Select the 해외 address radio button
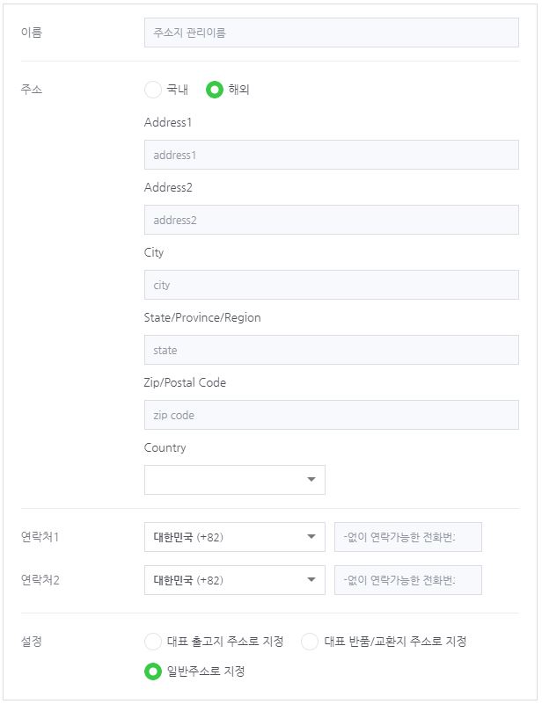Image resolution: width=542 pixels, height=704 pixels. (215, 90)
